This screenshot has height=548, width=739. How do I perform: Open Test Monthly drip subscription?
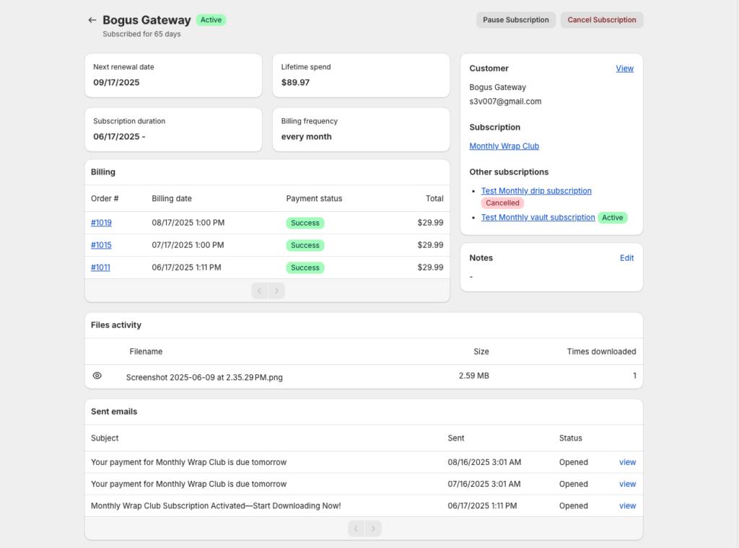[536, 190]
